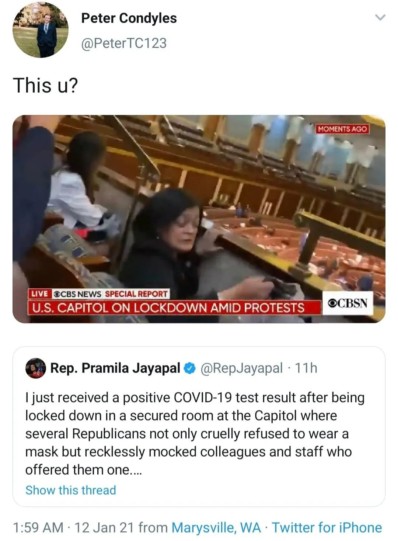
Task: Open the CBS News Capitol lockdown image
Action: tap(199, 219)
